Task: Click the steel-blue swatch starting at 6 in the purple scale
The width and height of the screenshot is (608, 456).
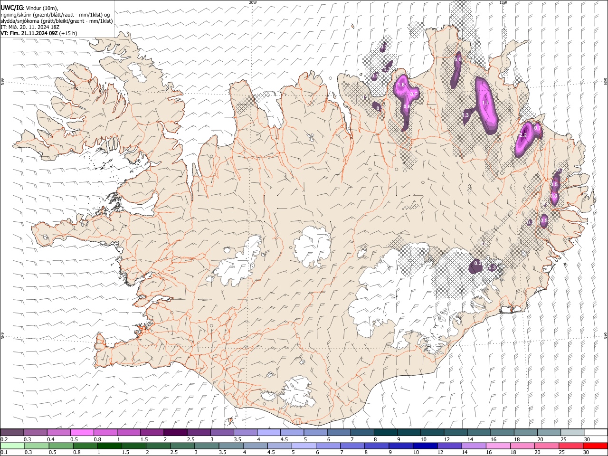Action: [x=339, y=432]
